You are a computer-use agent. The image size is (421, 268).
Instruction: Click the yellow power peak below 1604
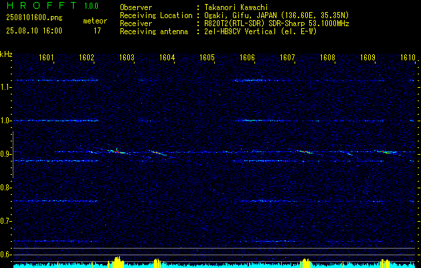click(158, 263)
